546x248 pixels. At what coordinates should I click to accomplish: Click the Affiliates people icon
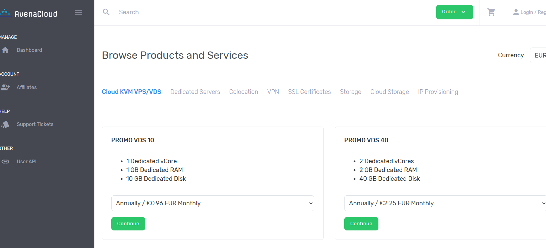5,88
